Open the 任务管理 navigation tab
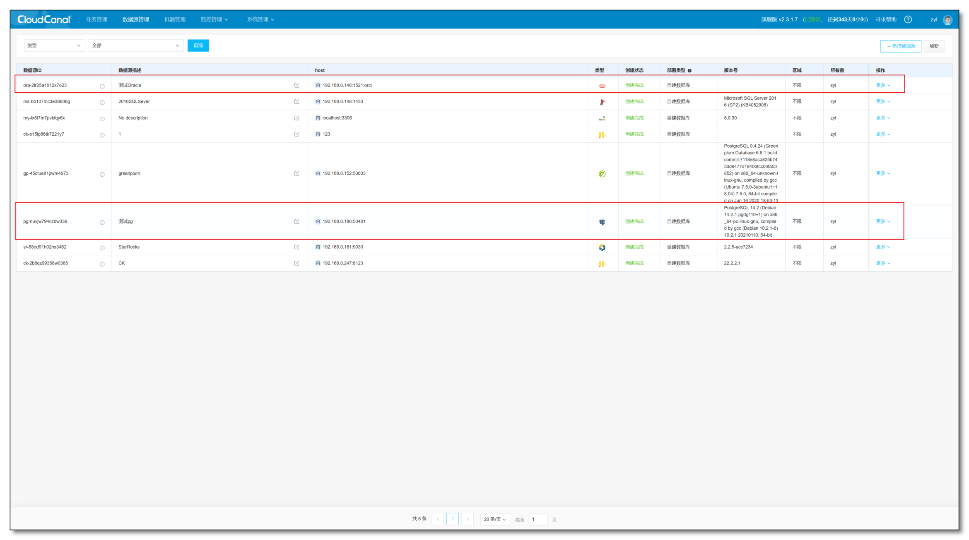Viewport: 969px width, 540px height. 96,19
